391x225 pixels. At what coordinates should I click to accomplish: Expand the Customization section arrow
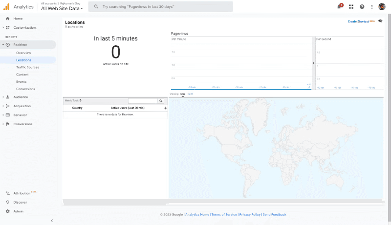pyautogui.click(x=3, y=27)
